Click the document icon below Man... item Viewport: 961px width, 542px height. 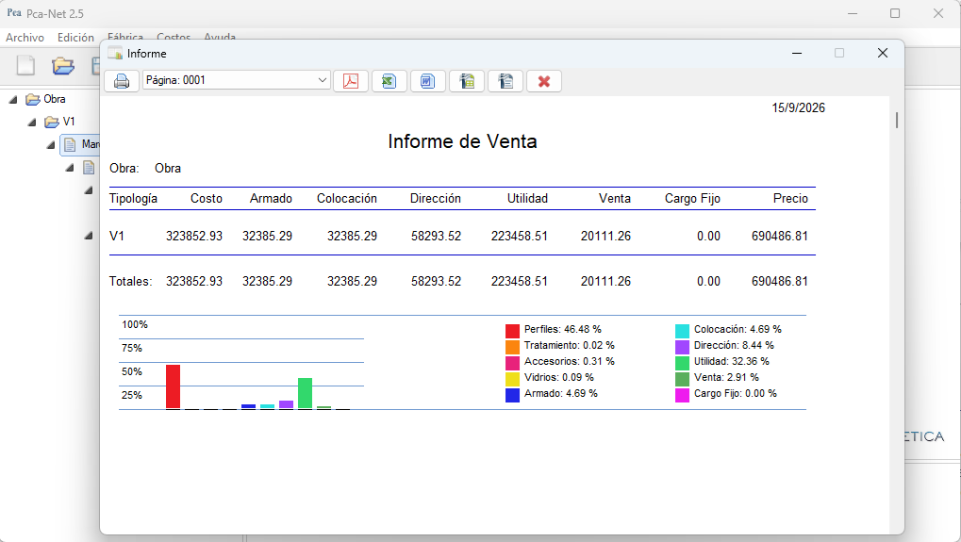coord(90,167)
